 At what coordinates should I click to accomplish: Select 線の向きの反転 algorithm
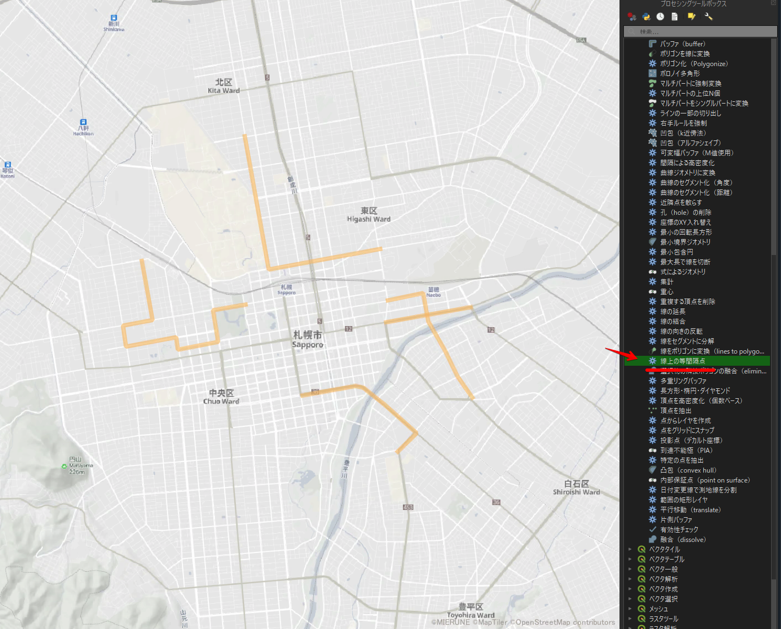(x=681, y=331)
